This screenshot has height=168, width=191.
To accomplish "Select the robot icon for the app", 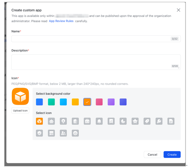I will (51, 121).
